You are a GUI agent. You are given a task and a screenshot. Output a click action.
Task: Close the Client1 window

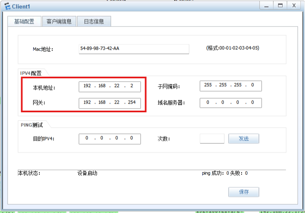[x=294, y=6]
